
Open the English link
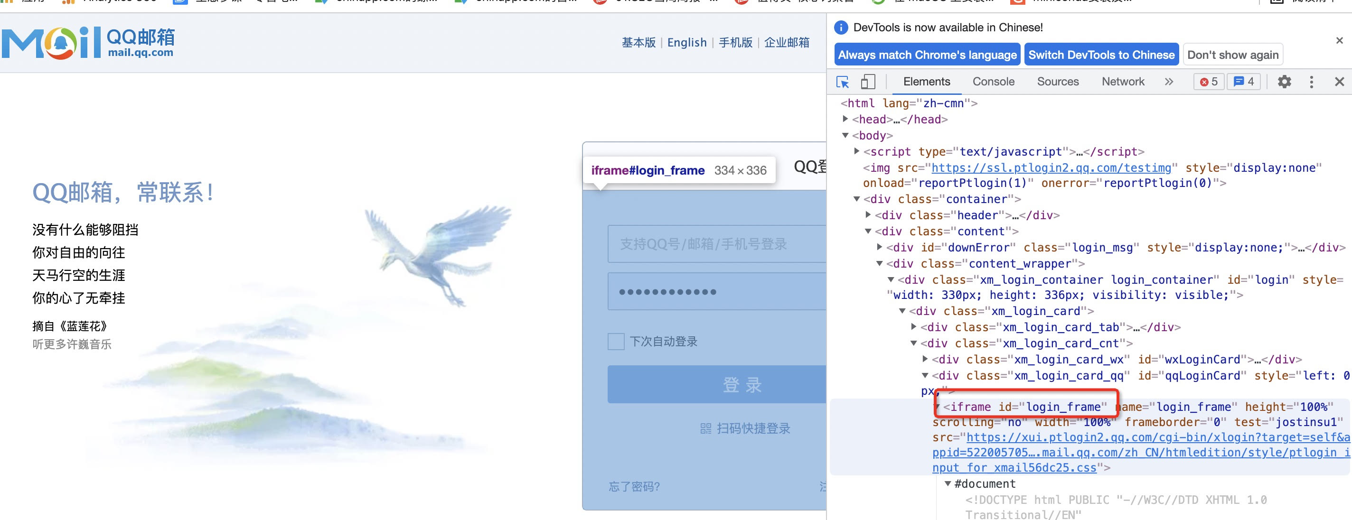pos(686,43)
